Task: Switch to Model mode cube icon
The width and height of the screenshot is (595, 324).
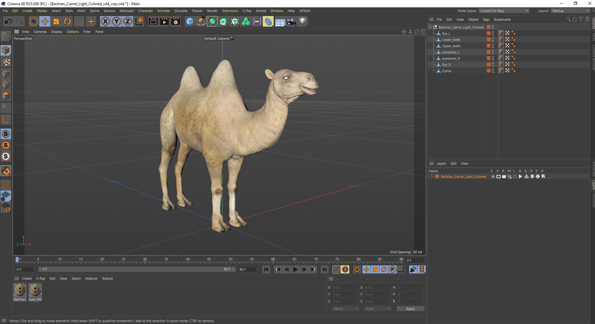Action: [6, 50]
